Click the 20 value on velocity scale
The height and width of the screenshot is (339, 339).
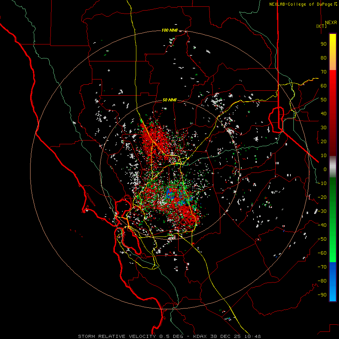[324, 141]
